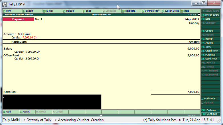
Task: Click the Cancel button
Action: click(x=60, y=112)
